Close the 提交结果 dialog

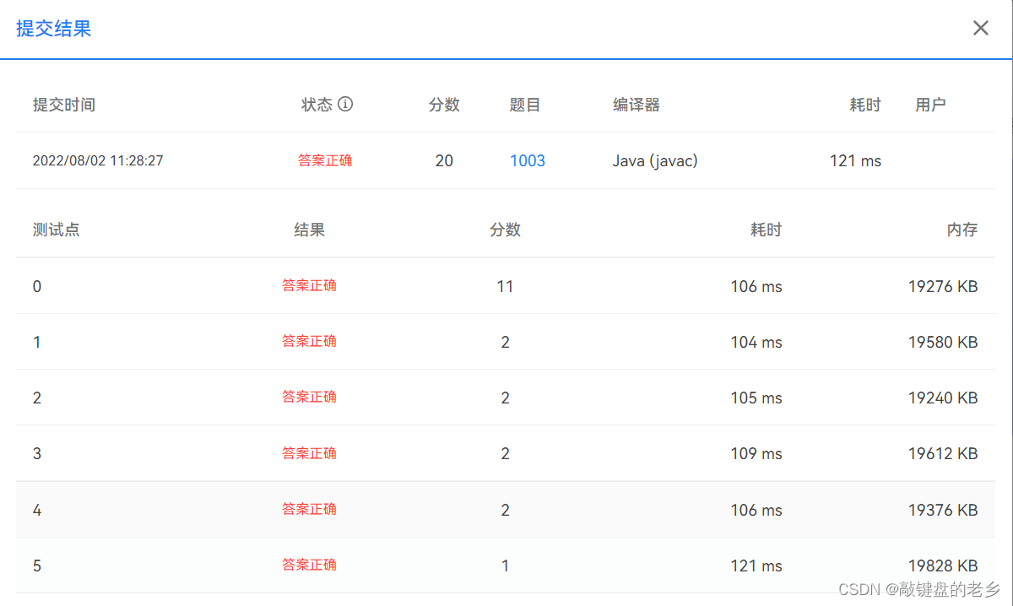(980, 27)
